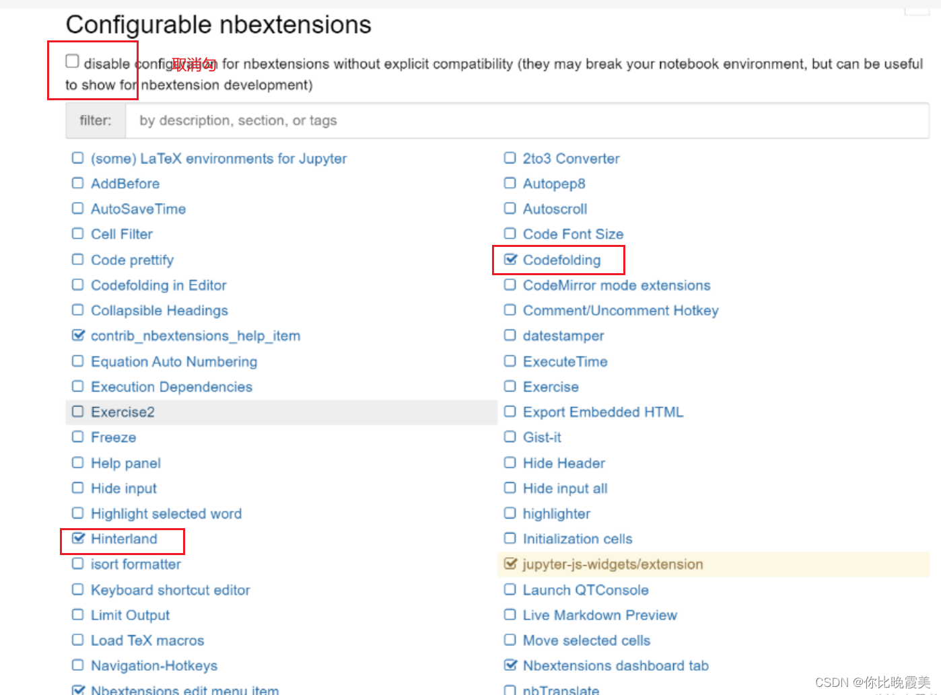Enable the Autopep8 extension
Screen dimensions: 941x695
(x=510, y=183)
